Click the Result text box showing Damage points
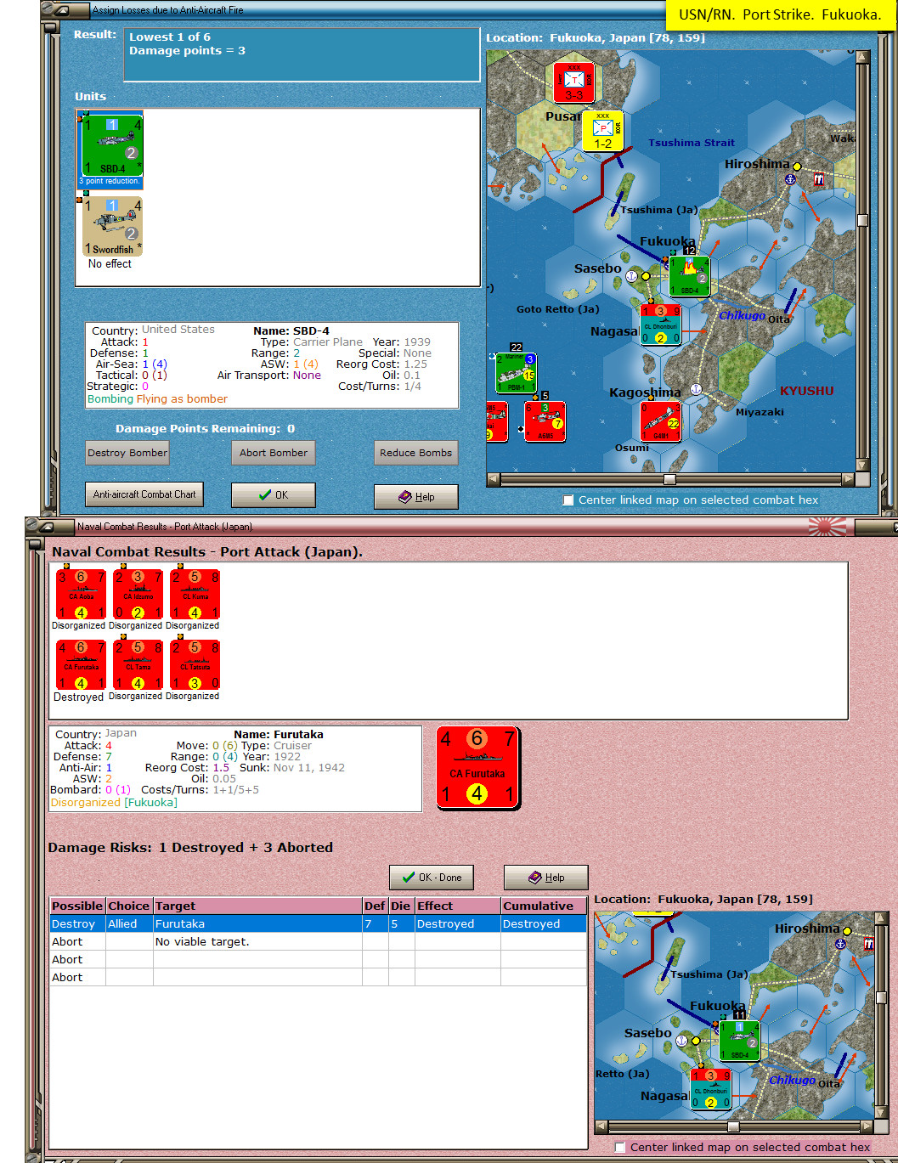Viewport: 898px width, 1163px height. point(302,54)
